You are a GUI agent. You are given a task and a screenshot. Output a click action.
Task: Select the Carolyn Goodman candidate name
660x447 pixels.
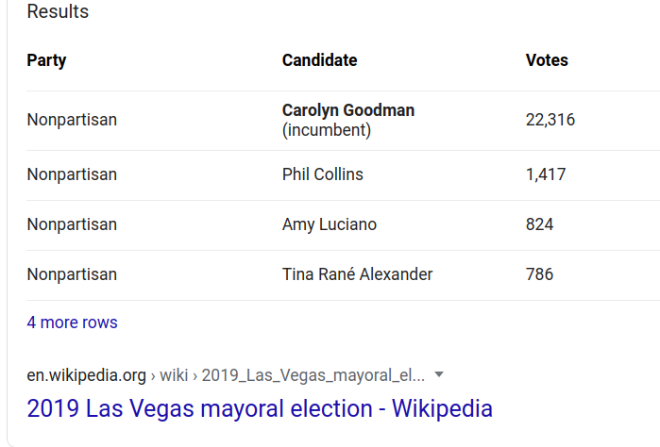pos(348,110)
